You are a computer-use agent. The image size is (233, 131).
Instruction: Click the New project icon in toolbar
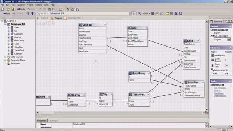[x=3, y=9]
